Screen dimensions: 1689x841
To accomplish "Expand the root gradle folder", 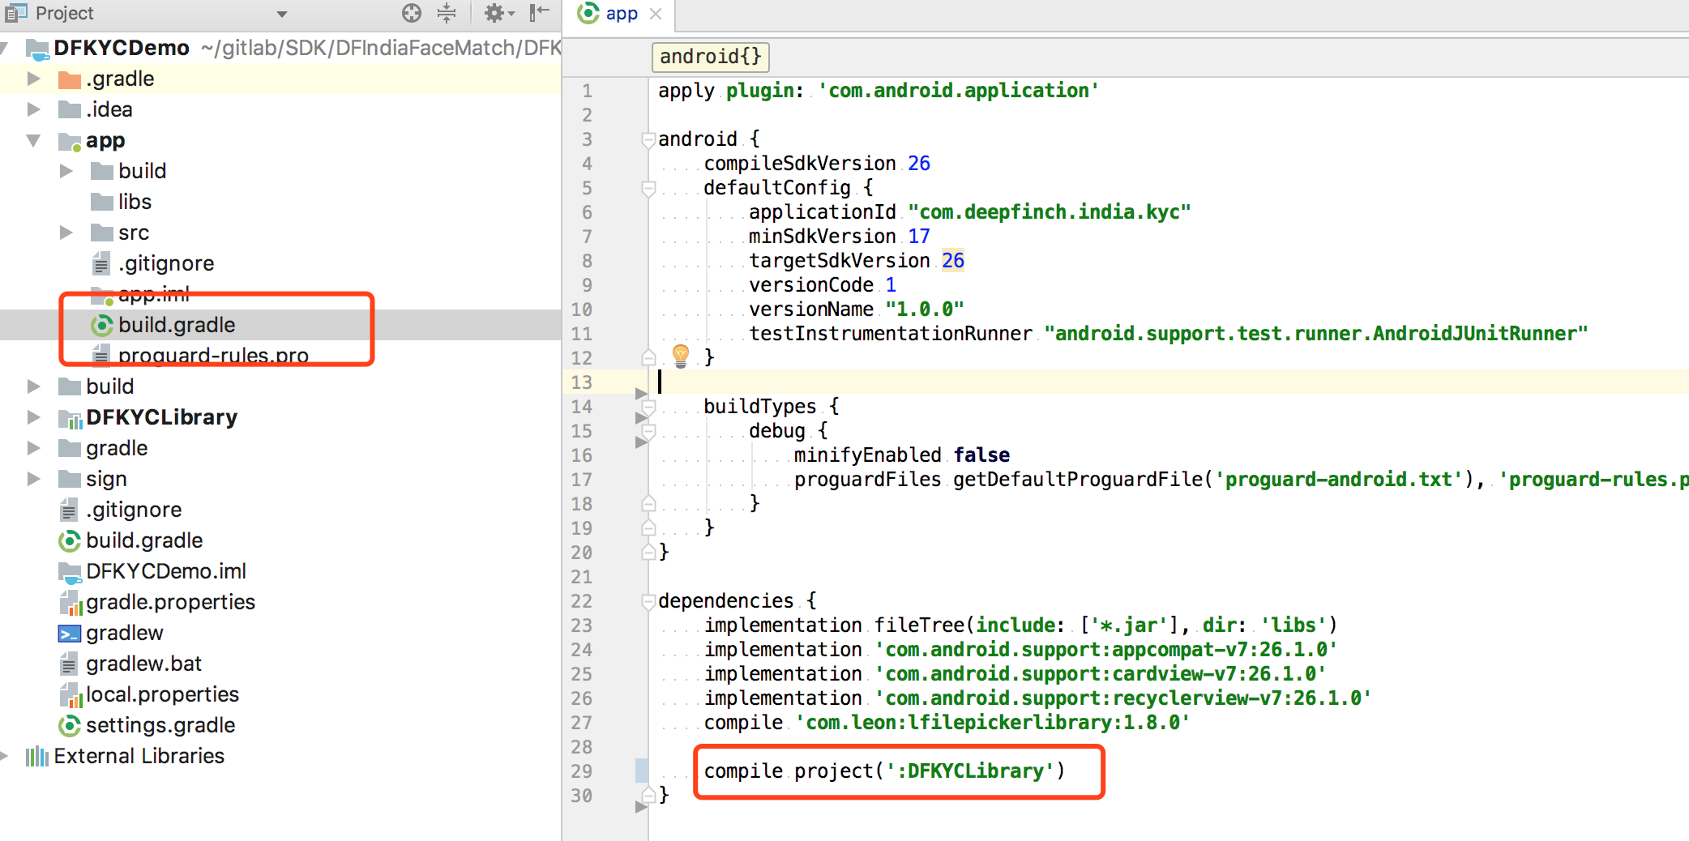I will (x=34, y=448).
